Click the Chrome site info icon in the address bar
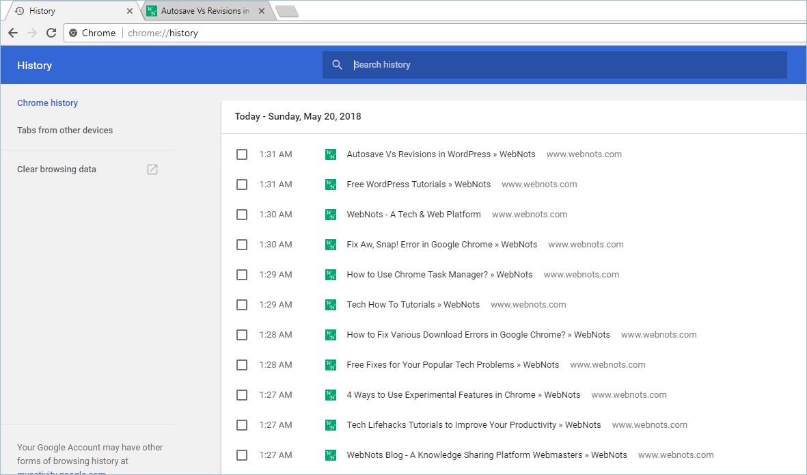This screenshot has width=807, height=475. [x=74, y=33]
